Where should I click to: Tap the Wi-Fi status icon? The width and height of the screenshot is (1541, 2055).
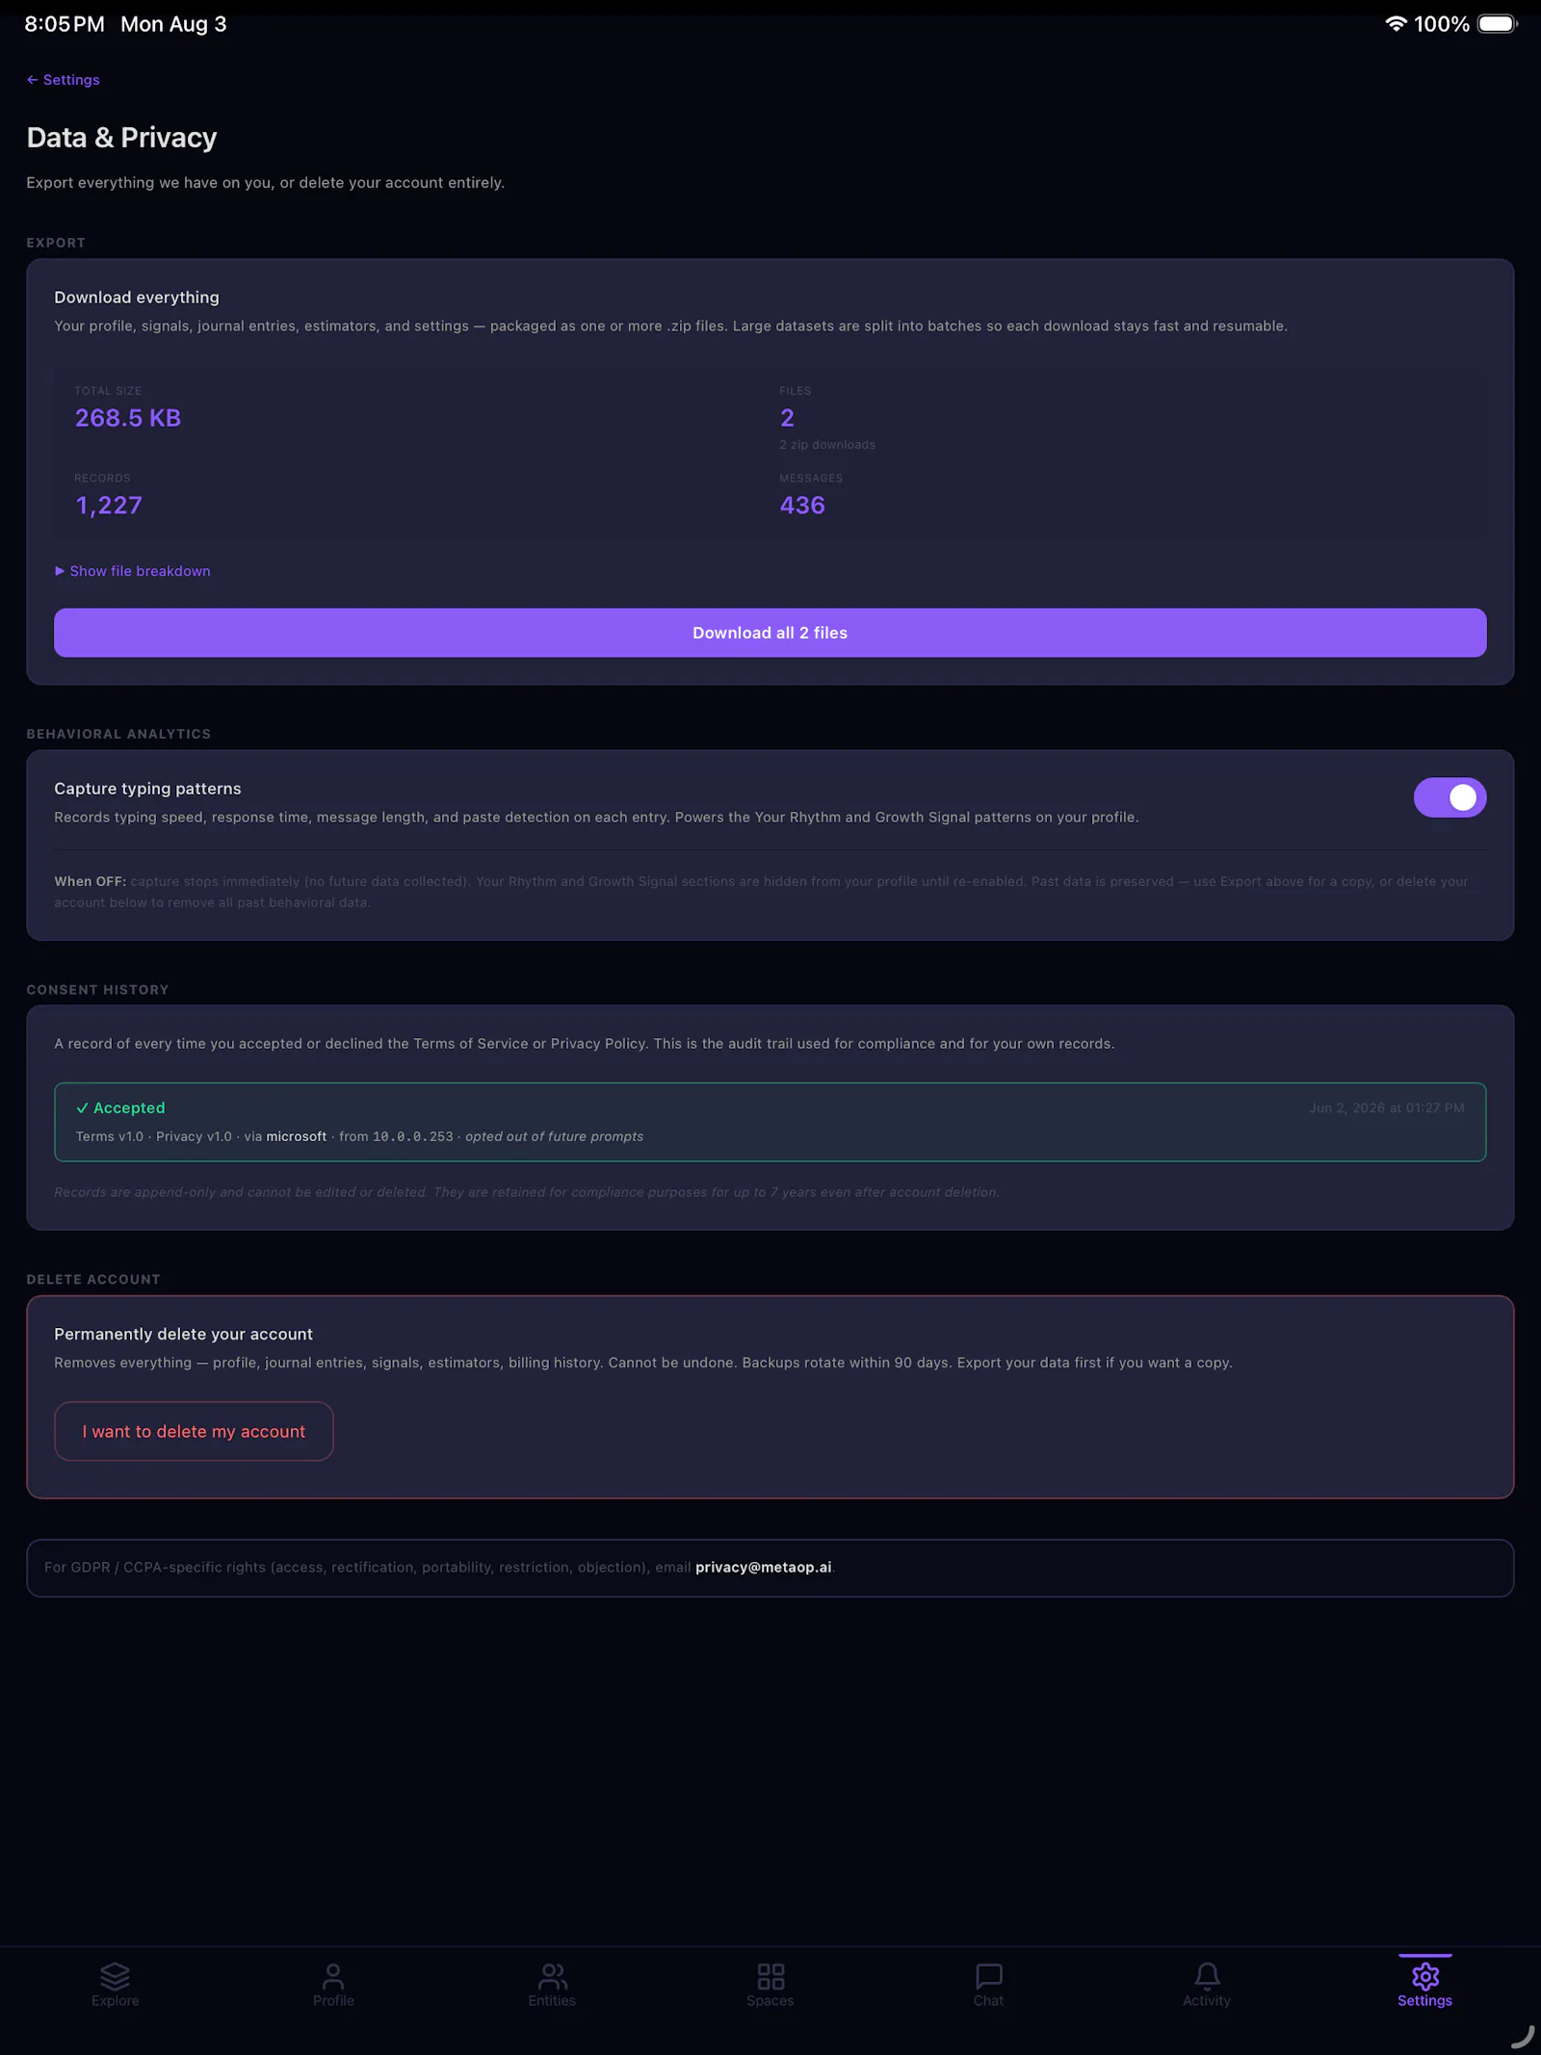click(1396, 24)
